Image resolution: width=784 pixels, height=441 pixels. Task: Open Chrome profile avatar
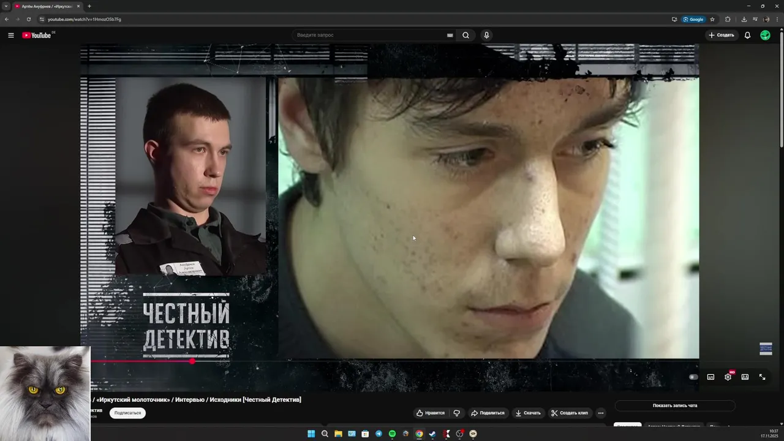click(766, 19)
